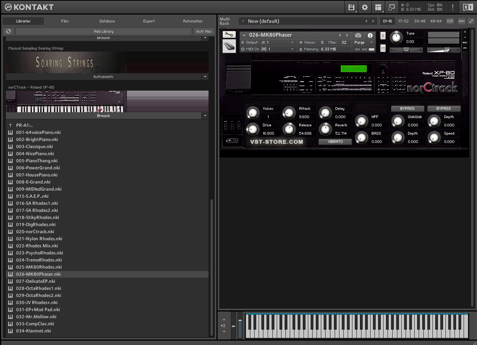Open the Workspace layout icon
The height and width of the screenshot is (345, 477).
378,7
